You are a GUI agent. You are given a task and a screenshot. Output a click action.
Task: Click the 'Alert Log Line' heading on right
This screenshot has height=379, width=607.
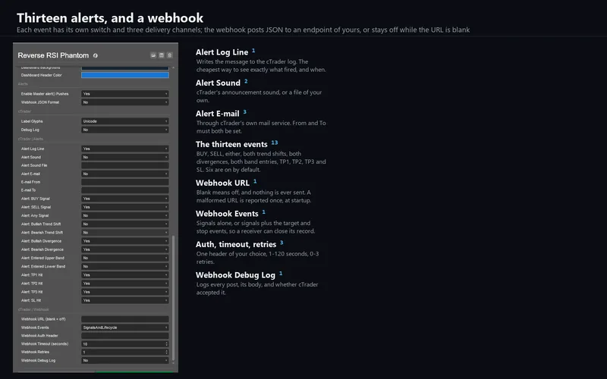point(222,52)
